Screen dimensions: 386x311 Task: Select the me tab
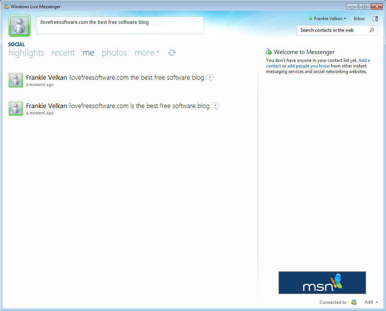click(x=88, y=53)
